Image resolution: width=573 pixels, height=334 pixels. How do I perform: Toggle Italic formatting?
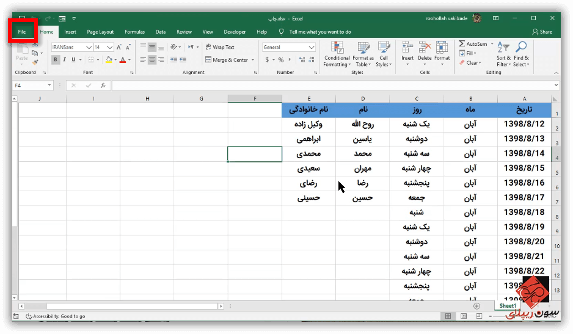[x=64, y=60]
